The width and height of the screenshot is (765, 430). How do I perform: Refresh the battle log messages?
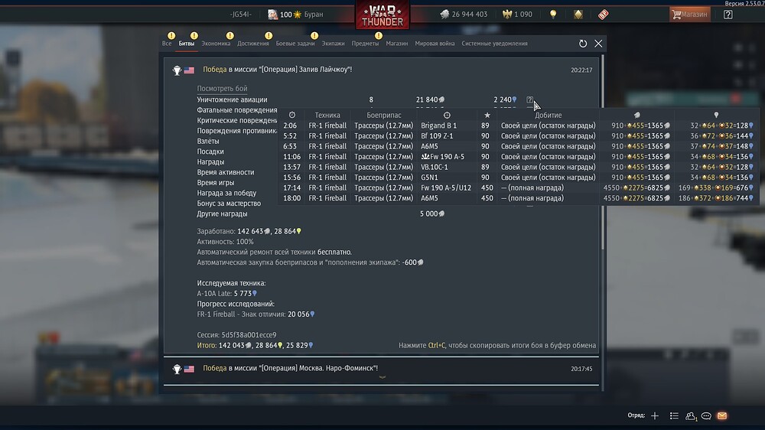click(582, 44)
